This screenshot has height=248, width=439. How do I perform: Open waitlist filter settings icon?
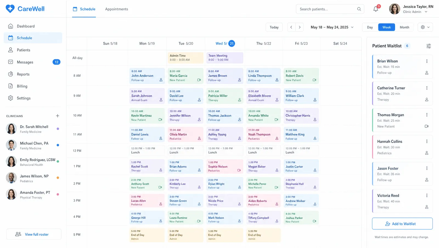point(429,46)
